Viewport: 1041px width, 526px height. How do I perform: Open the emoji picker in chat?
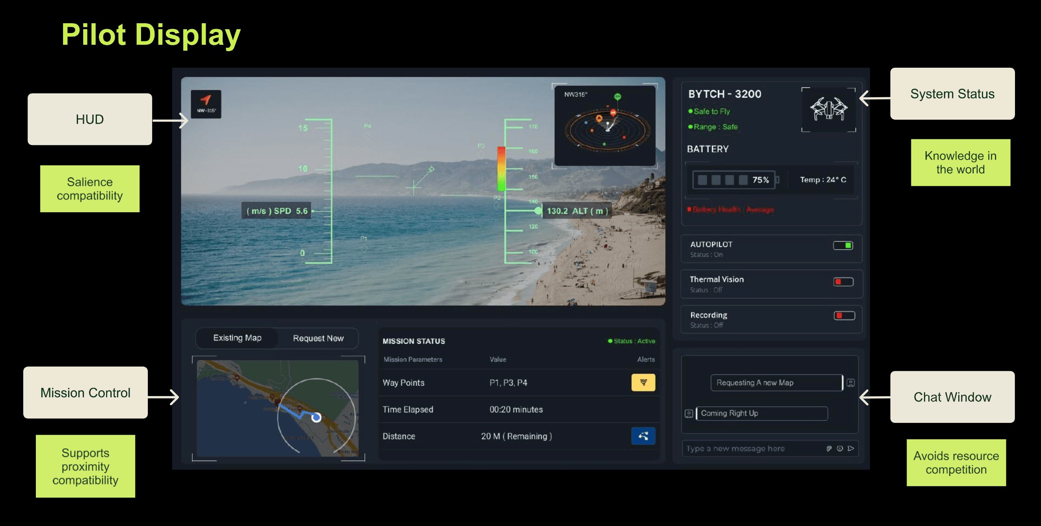pos(840,448)
